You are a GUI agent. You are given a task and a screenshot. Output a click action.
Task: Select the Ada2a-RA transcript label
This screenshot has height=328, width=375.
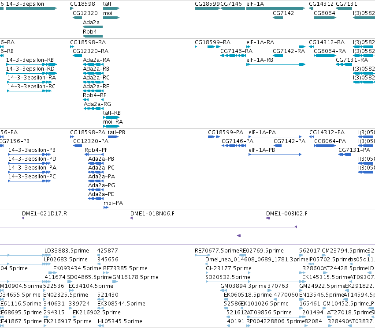point(97,60)
